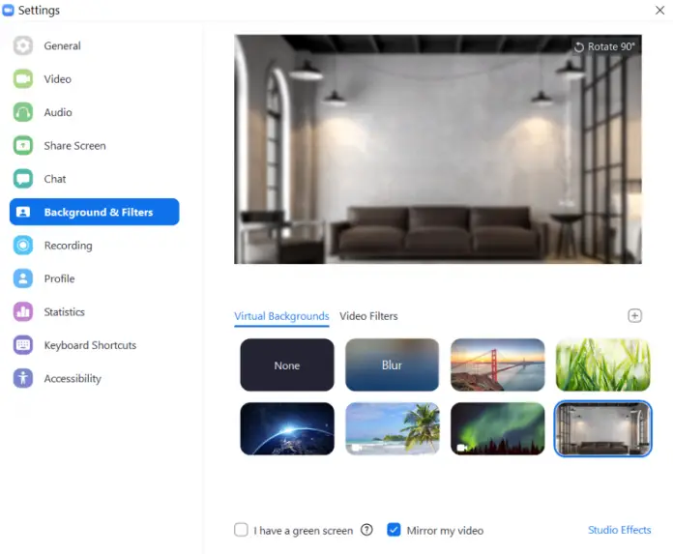Screen dimensions: 673x554
Task: Click the Recording circle sidebar icon
Action: tap(23, 246)
